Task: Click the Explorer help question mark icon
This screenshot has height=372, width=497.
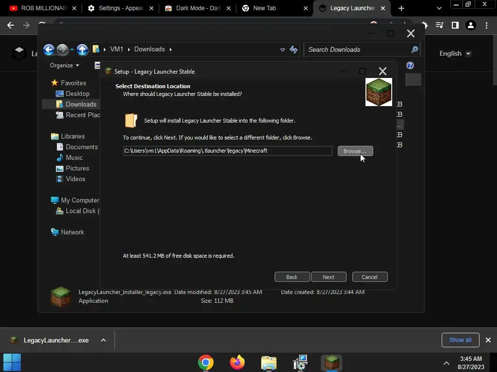Action: 410,65
